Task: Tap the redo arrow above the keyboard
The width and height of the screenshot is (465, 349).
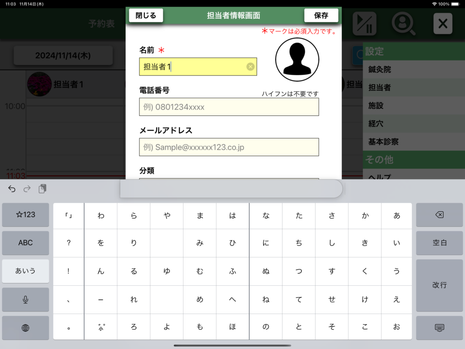Action: 27,189
